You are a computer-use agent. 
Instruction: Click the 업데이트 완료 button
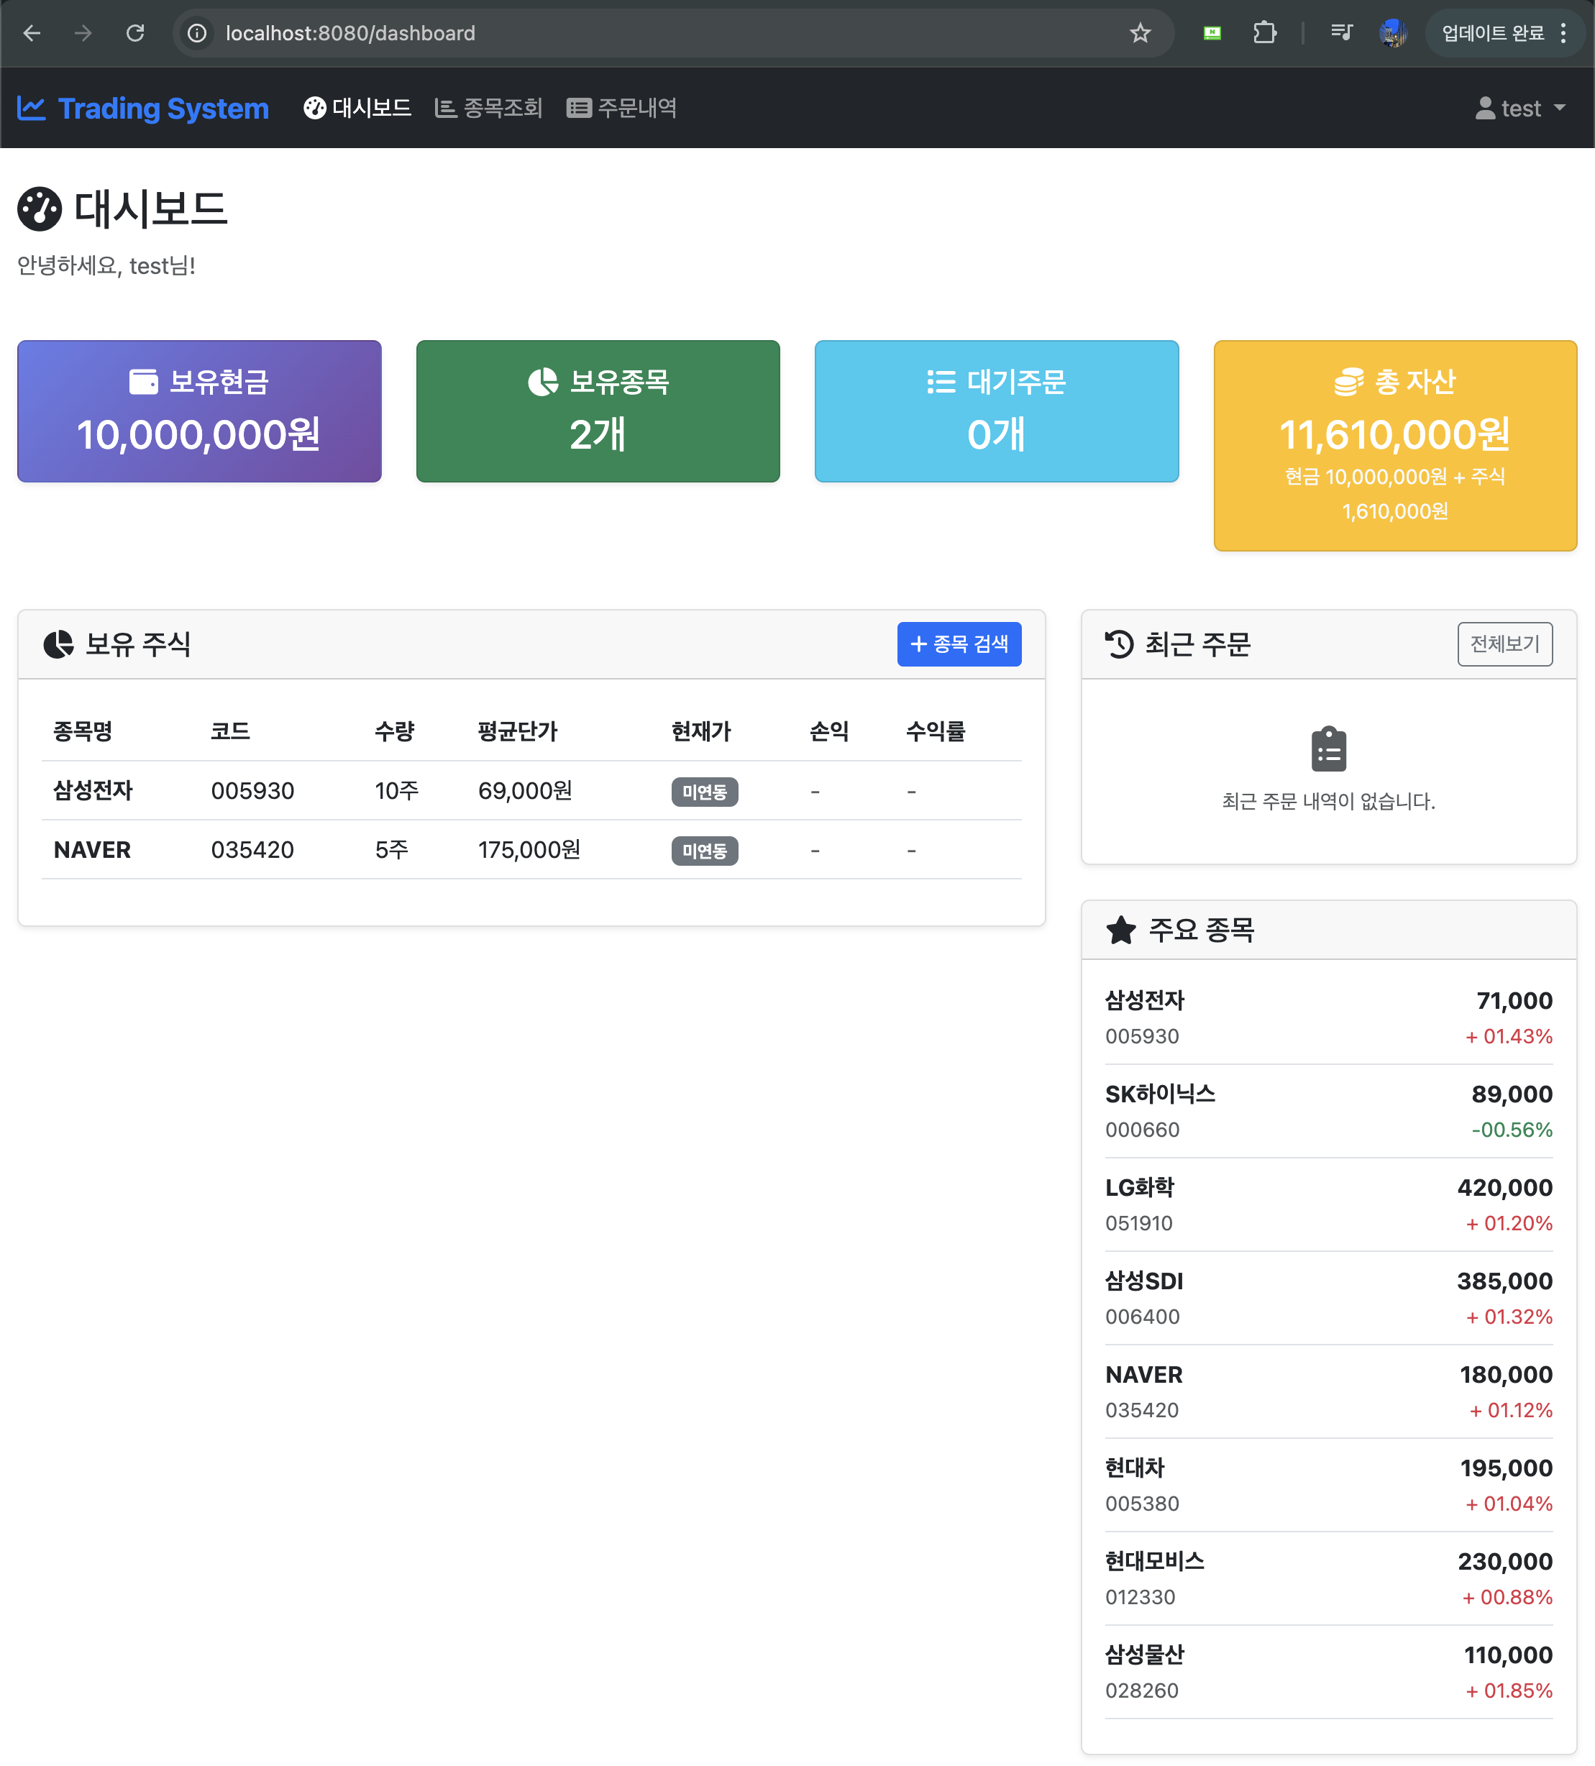(1492, 33)
